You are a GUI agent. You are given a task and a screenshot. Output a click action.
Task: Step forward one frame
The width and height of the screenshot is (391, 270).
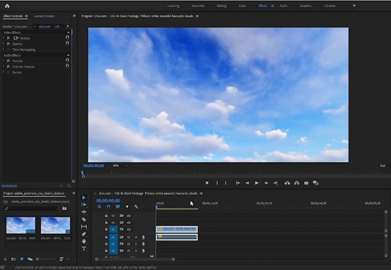(266, 183)
